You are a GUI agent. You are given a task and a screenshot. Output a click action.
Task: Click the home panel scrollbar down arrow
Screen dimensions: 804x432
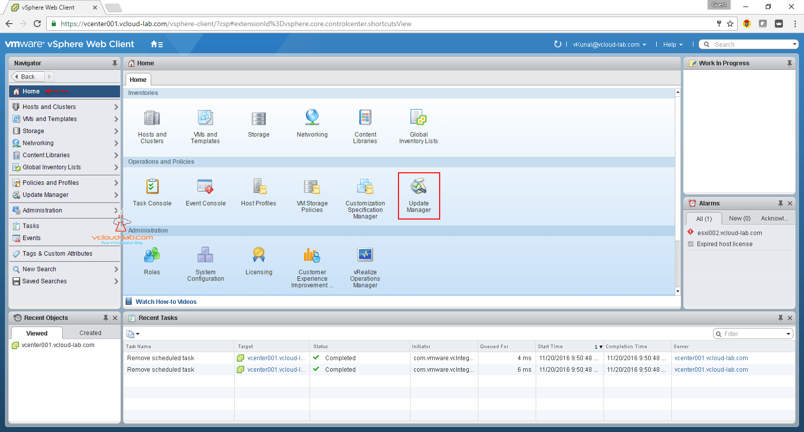(678, 291)
